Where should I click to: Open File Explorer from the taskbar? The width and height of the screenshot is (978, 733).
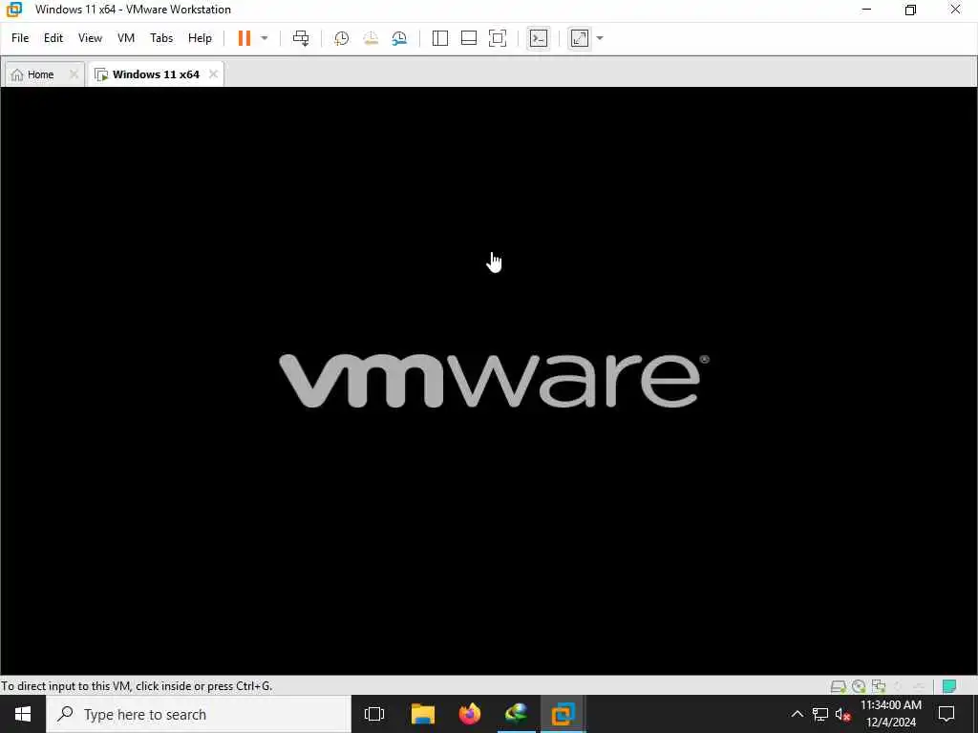point(423,714)
